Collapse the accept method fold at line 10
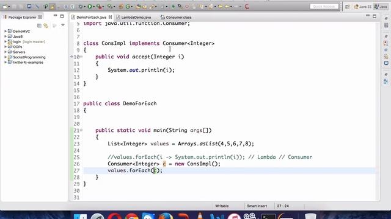The width and height of the screenshot is (391, 219). click(81, 57)
